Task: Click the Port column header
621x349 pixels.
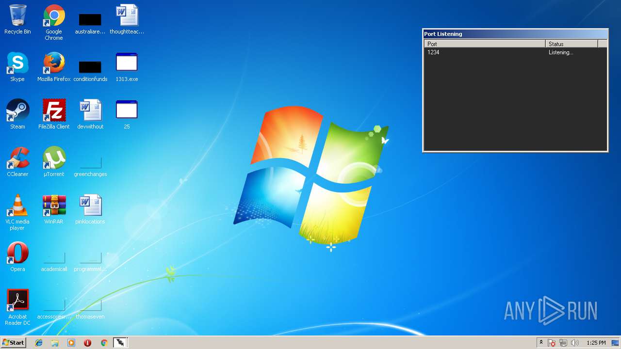Action: pos(485,44)
